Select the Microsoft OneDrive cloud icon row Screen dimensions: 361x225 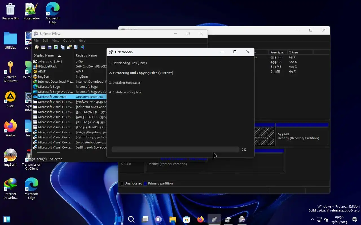(x=35, y=97)
